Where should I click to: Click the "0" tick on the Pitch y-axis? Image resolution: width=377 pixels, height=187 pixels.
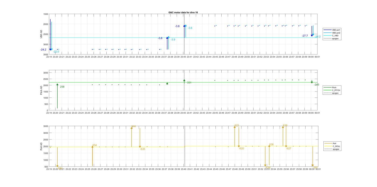[47, 111]
